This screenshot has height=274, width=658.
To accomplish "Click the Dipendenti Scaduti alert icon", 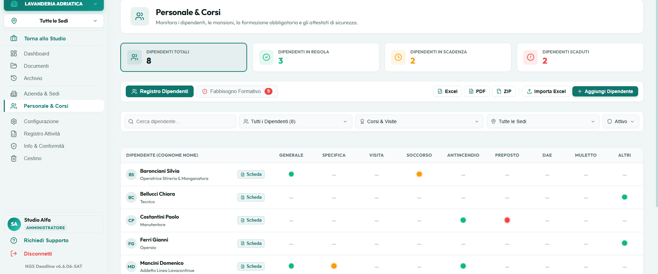I will (531, 57).
